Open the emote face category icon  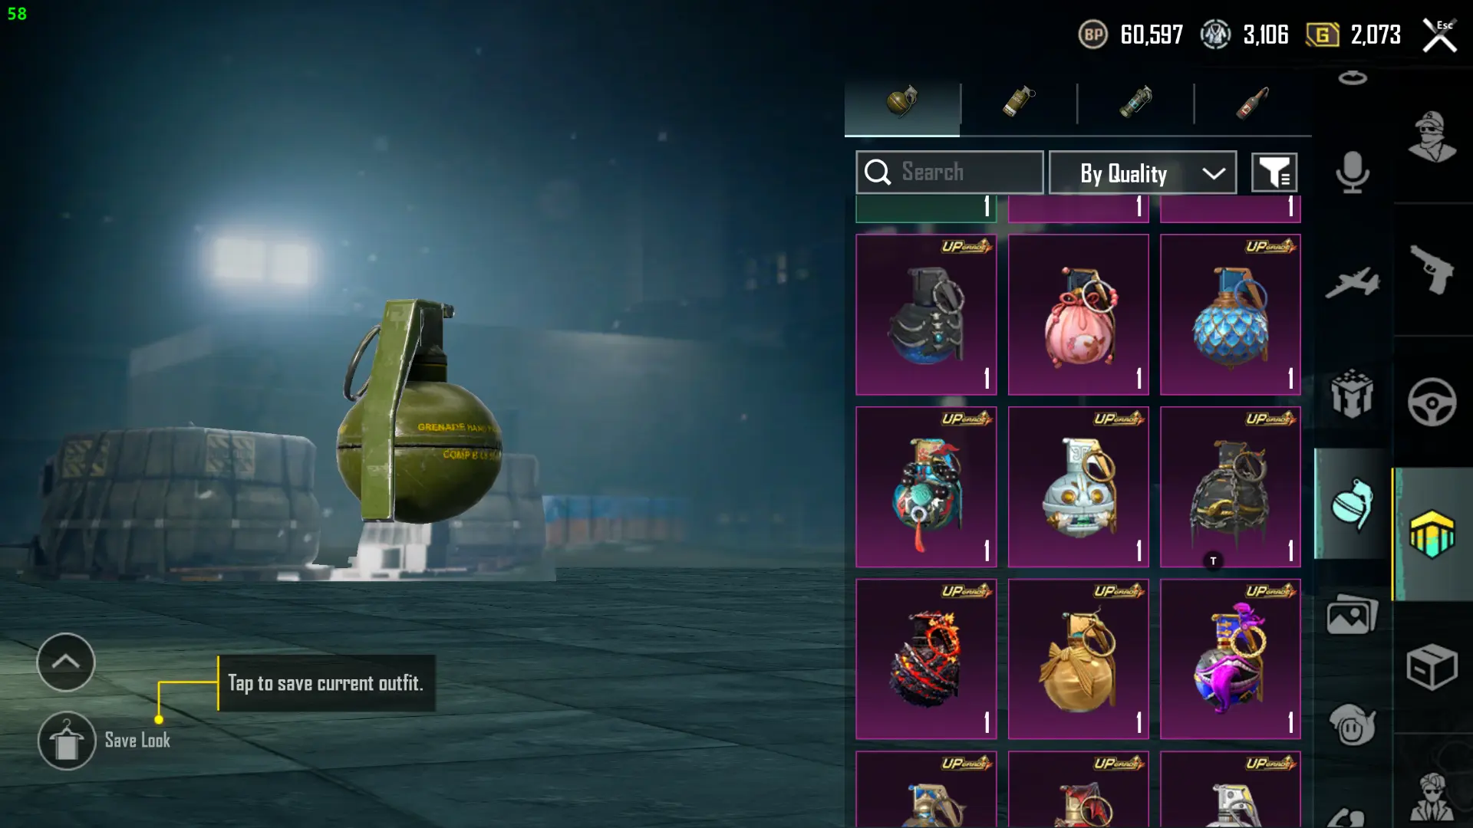[x=1352, y=724]
